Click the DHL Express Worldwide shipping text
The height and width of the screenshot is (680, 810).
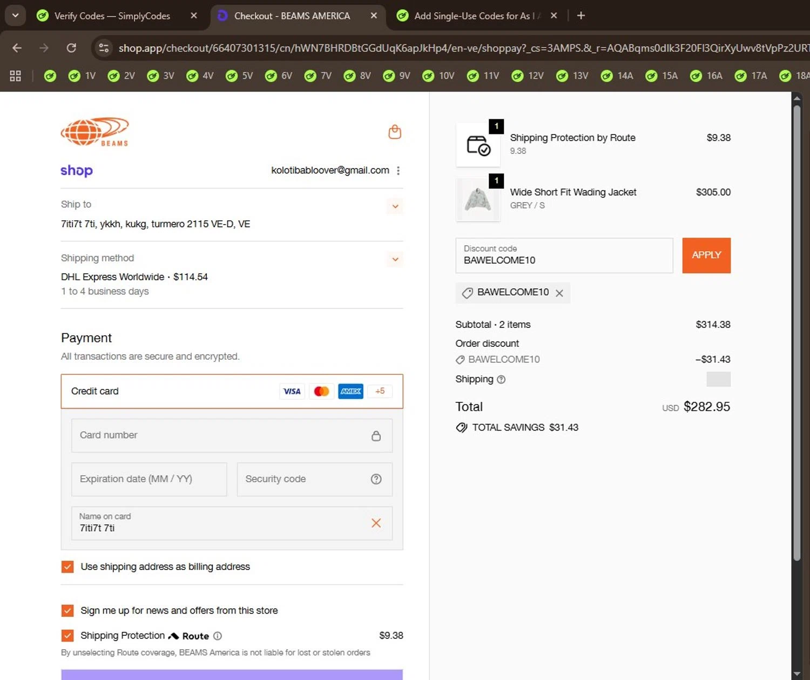112,277
